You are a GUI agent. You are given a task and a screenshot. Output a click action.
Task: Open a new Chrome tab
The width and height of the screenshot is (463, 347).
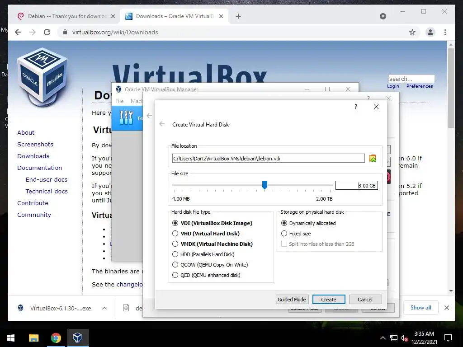[238, 16]
